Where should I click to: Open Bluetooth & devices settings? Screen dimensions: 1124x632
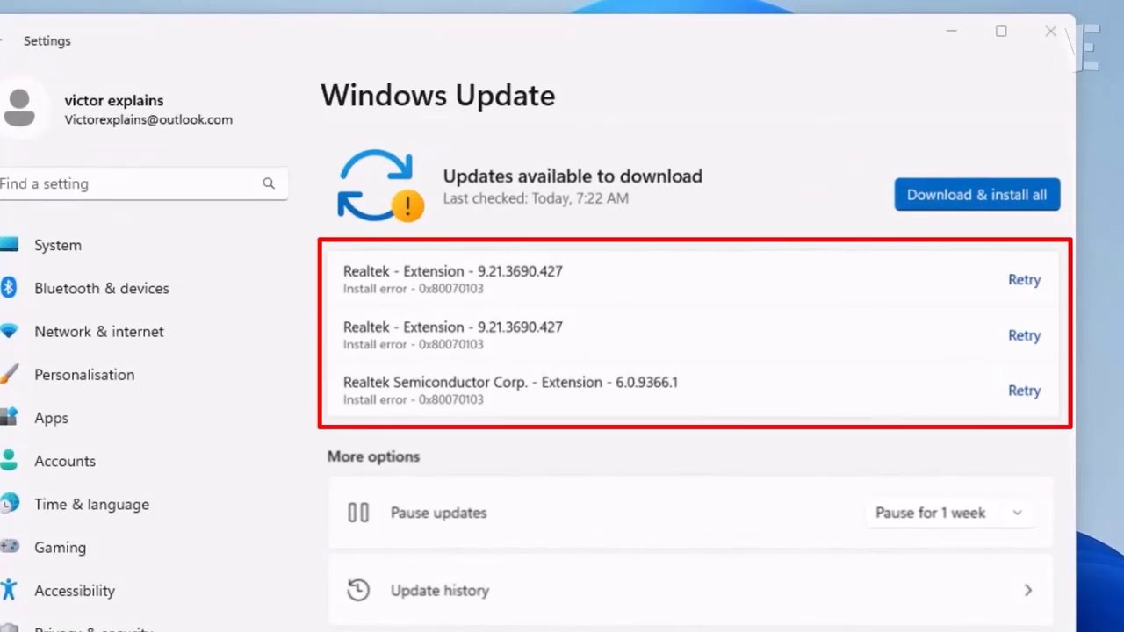(x=102, y=288)
